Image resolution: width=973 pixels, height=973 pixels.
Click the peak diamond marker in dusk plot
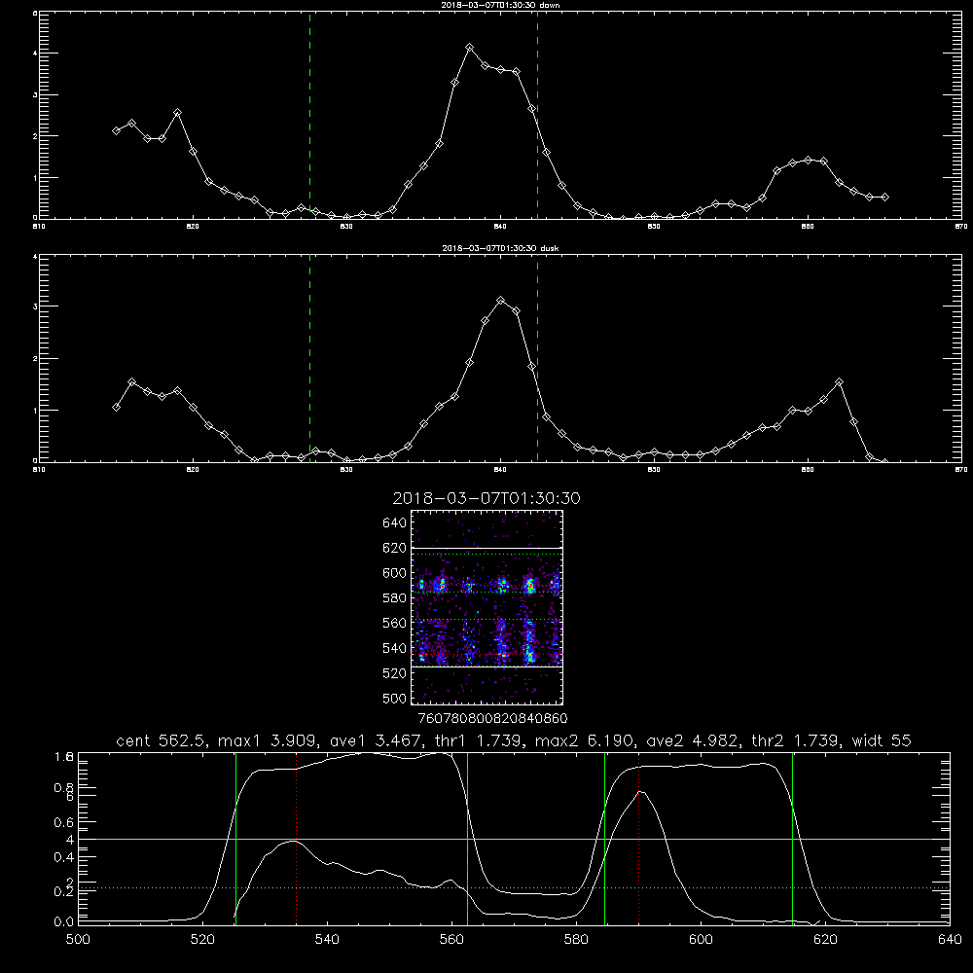[x=501, y=301]
